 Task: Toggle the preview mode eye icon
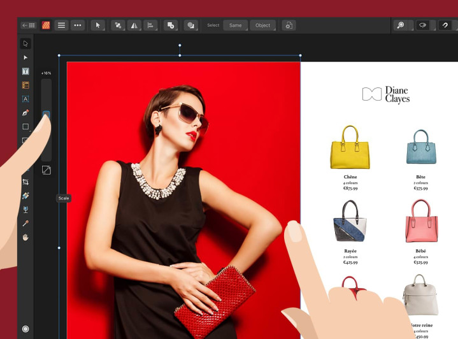(423, 25)
